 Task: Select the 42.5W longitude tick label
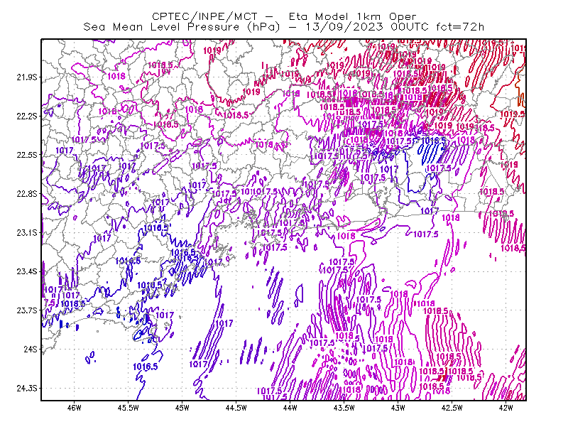tap(452, 408)
